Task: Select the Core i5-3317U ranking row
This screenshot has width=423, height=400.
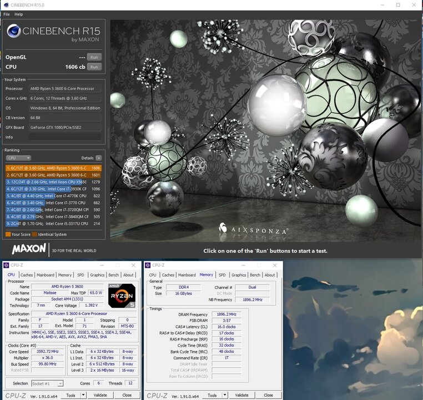Action: [53, 224]
